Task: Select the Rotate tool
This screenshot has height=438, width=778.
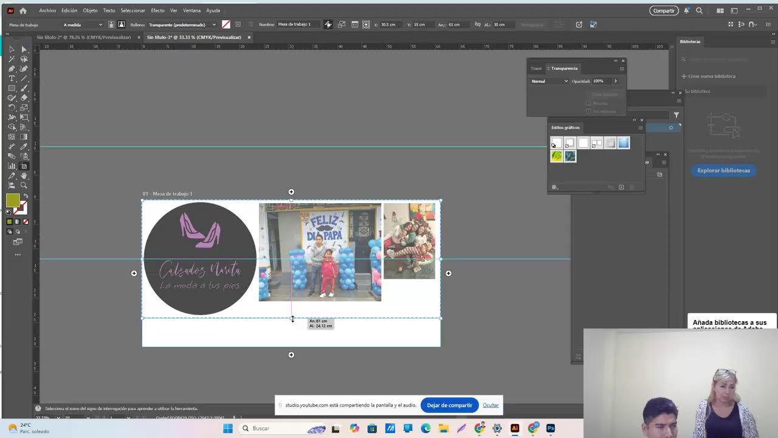Action: tap(12, 108)
